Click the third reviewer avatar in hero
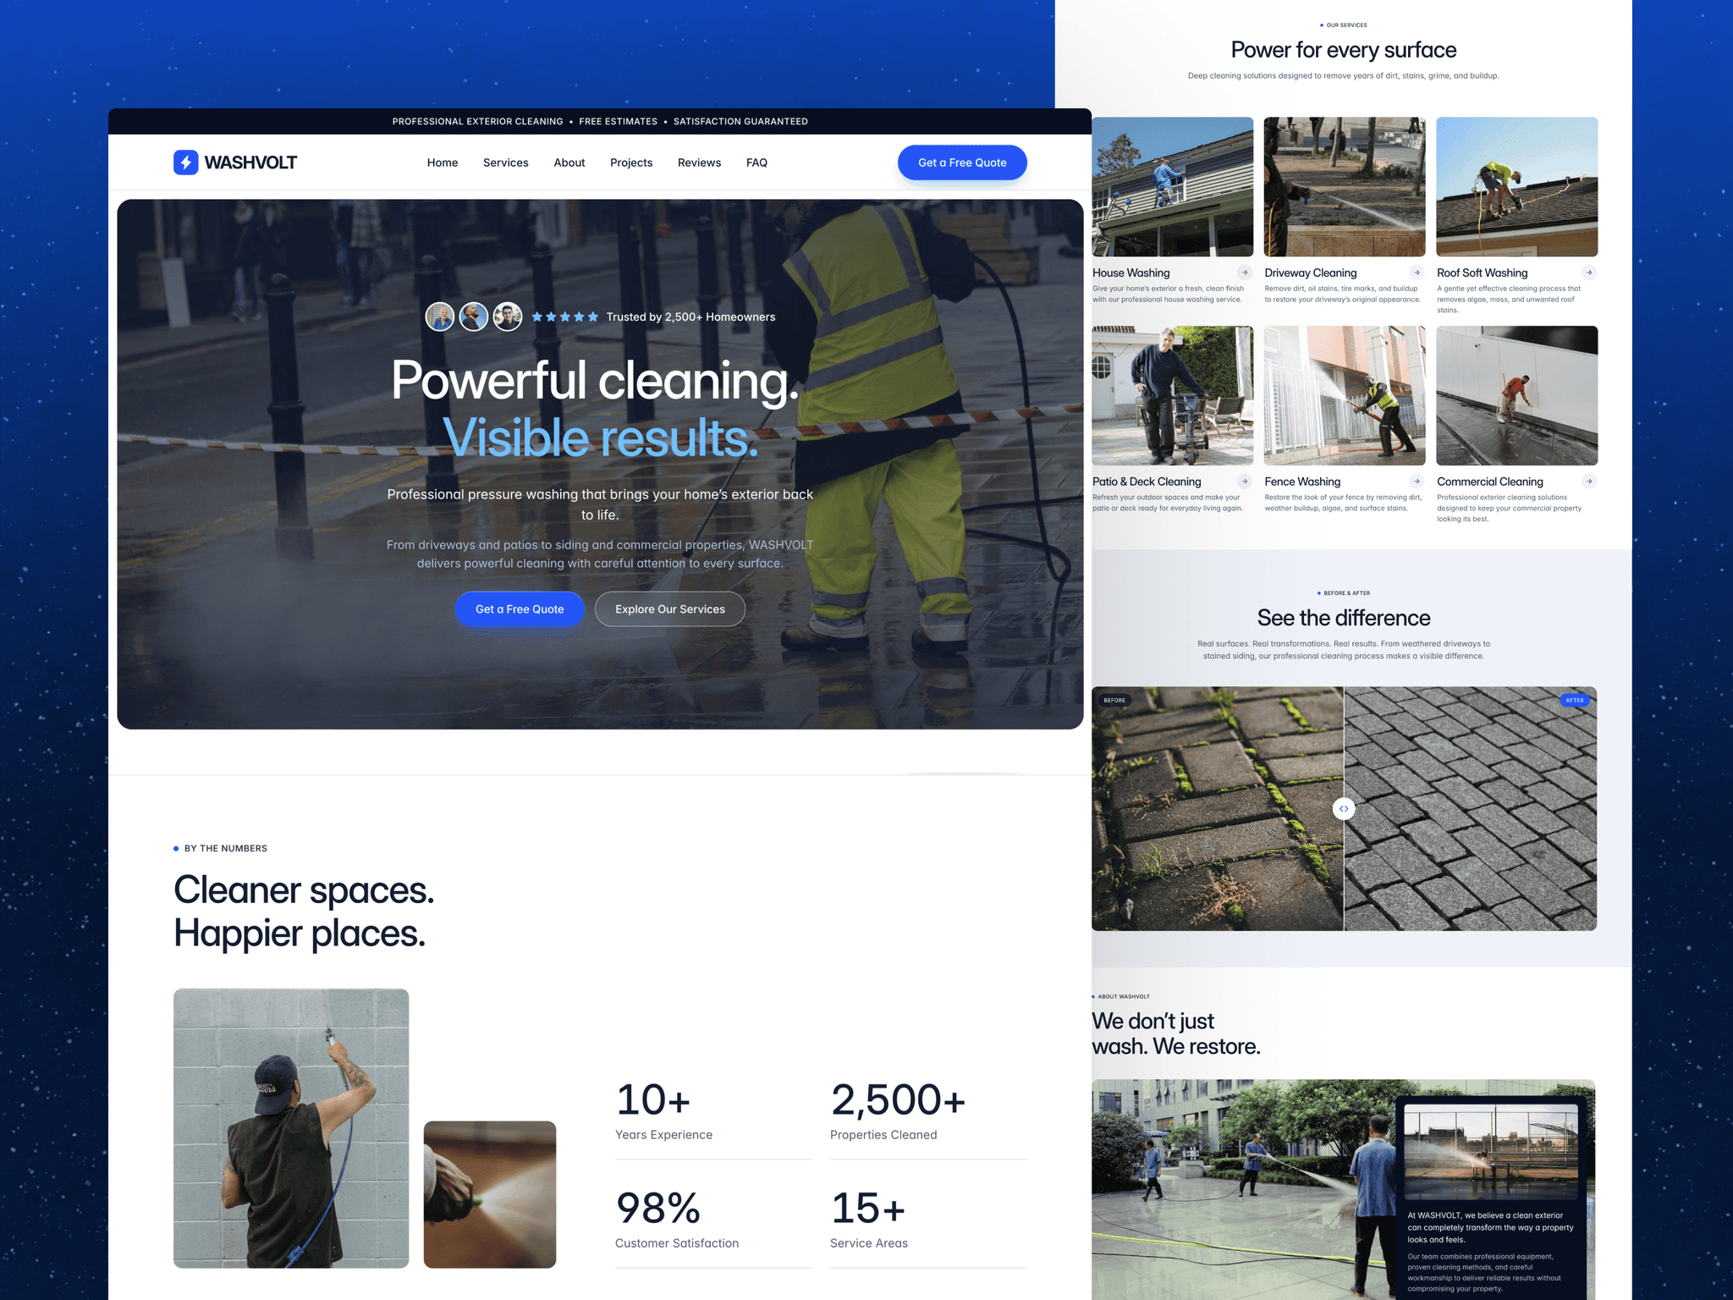The image size is (1733, 1300). (x=508, y=317)
